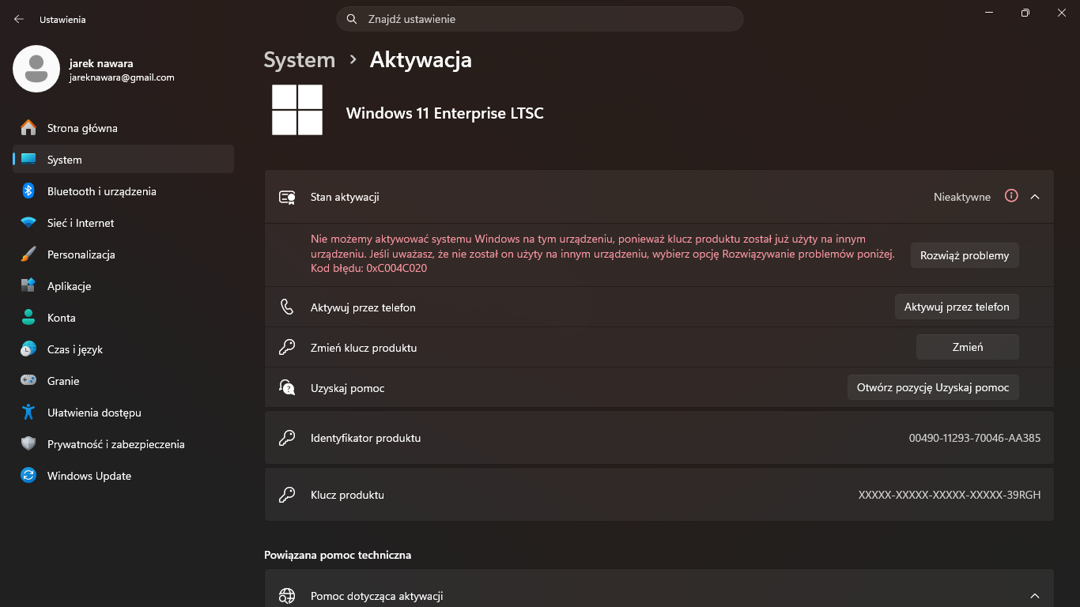Click the key icon beside Identyfikator produktu
Screen dimensions: 1080x607
(287, 437)
